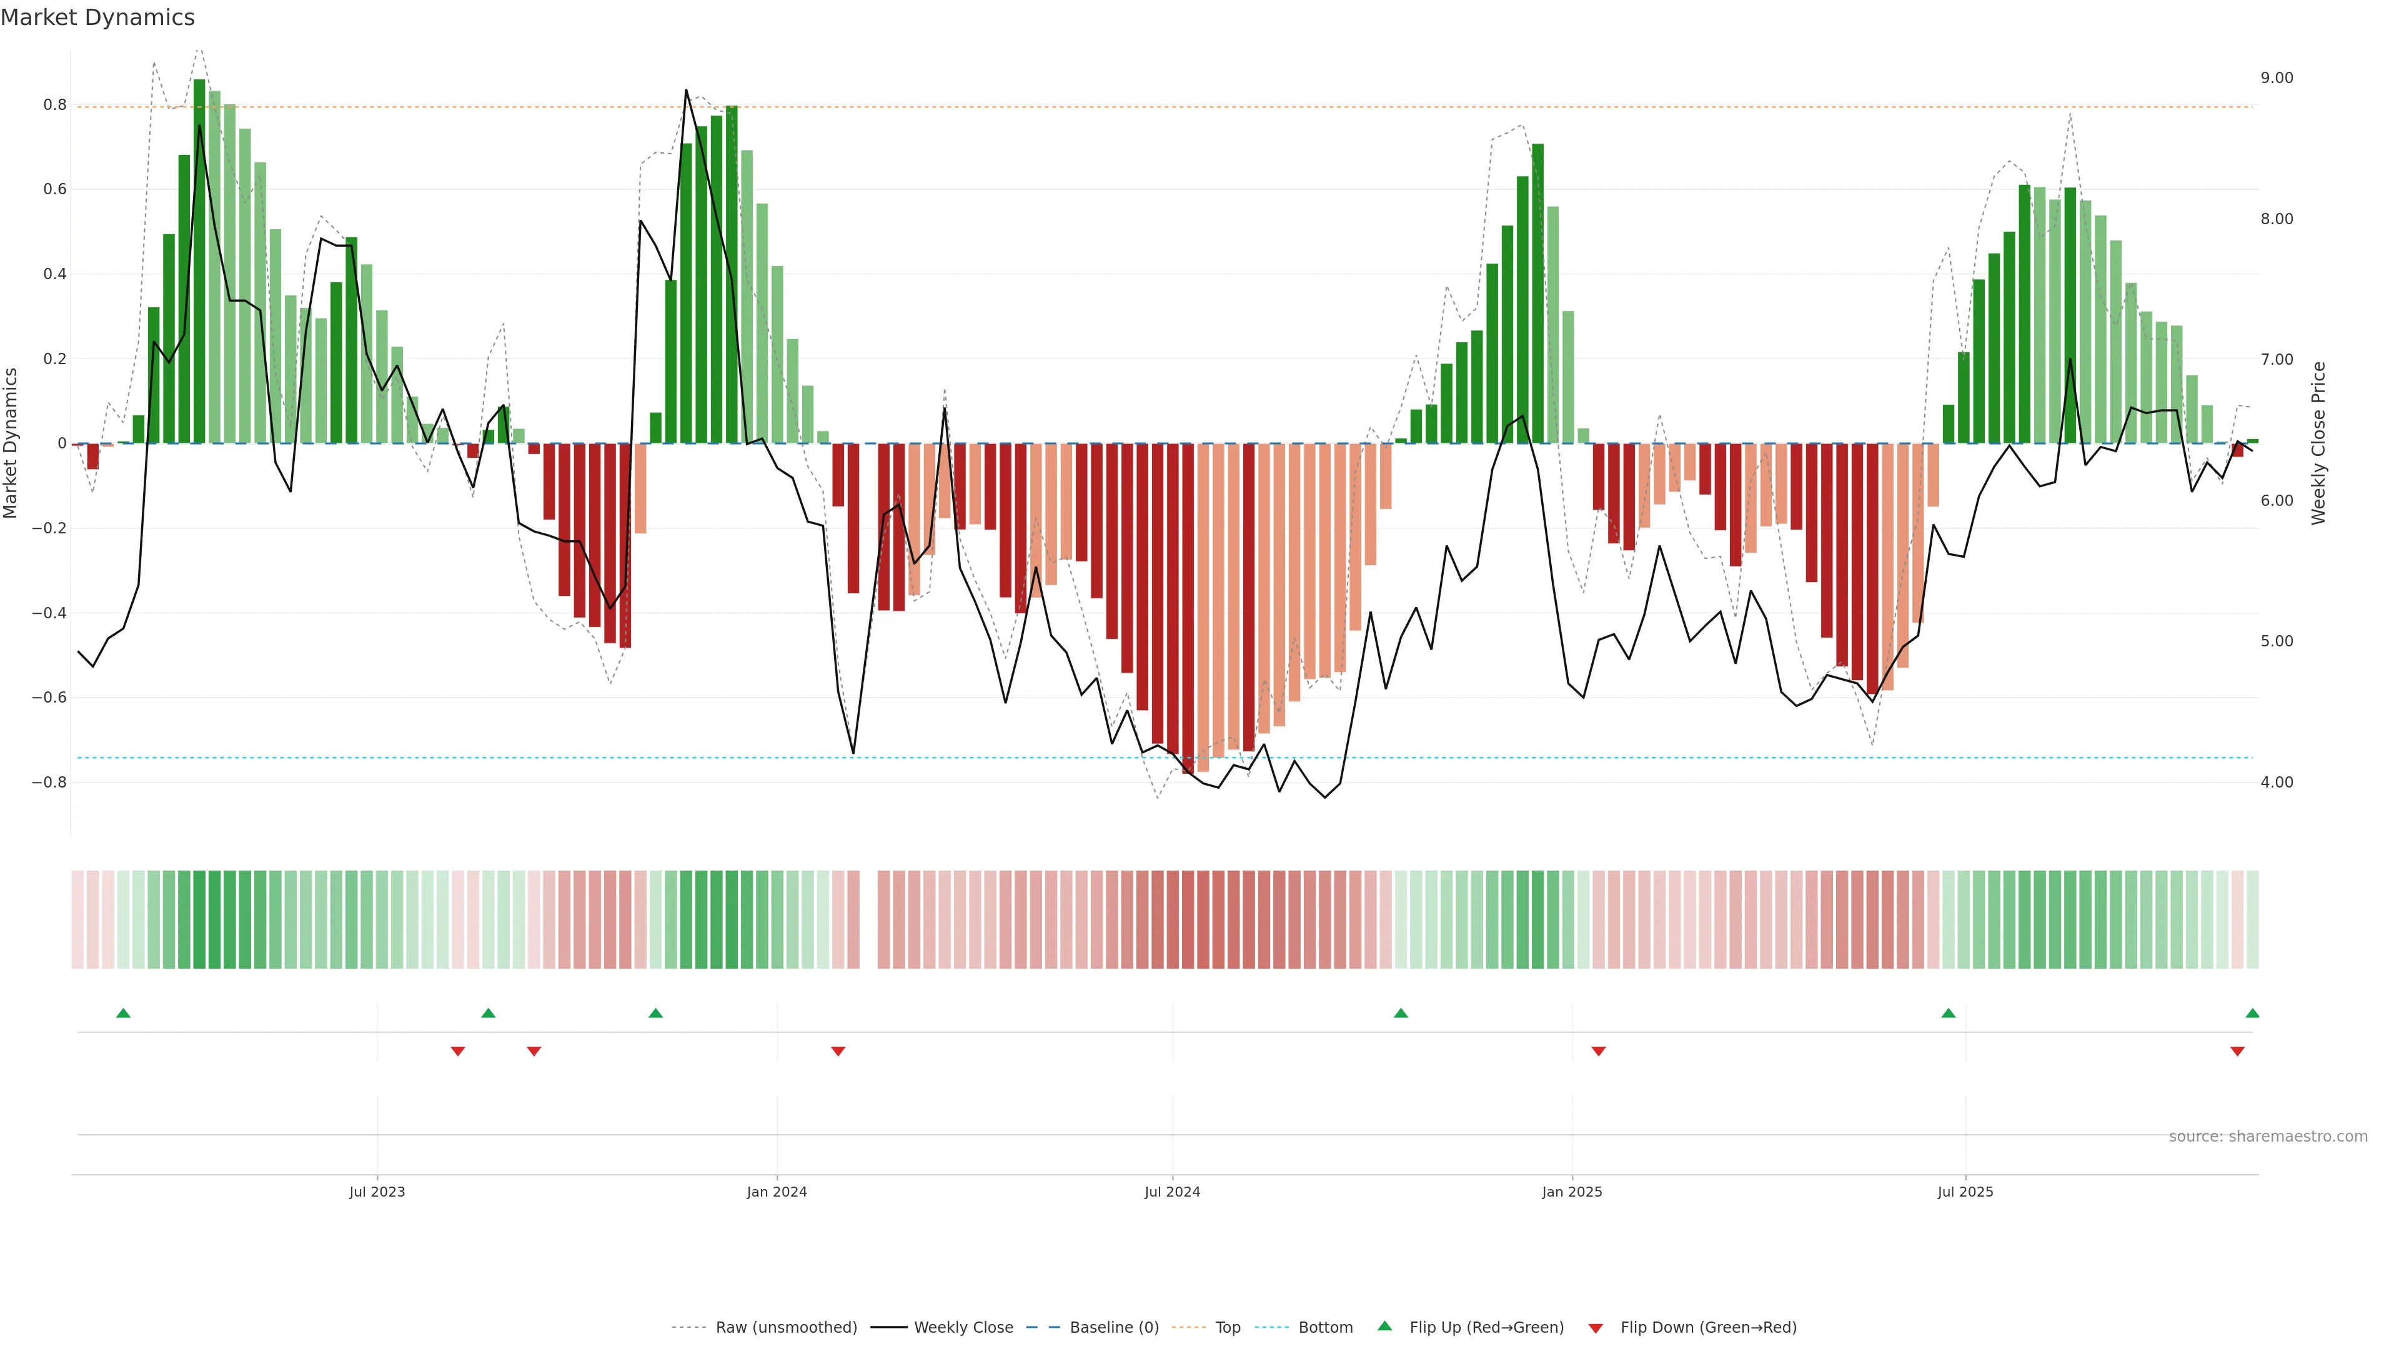
Task: Click the Market Dynamics chart title
Action: 98,17
